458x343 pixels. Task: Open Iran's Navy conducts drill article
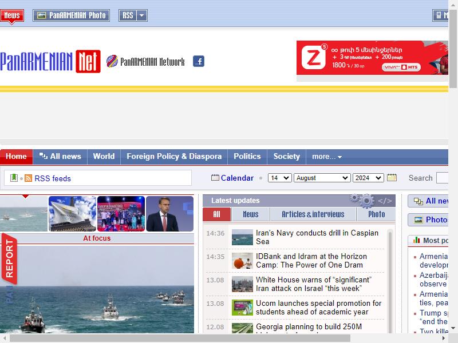317,237
